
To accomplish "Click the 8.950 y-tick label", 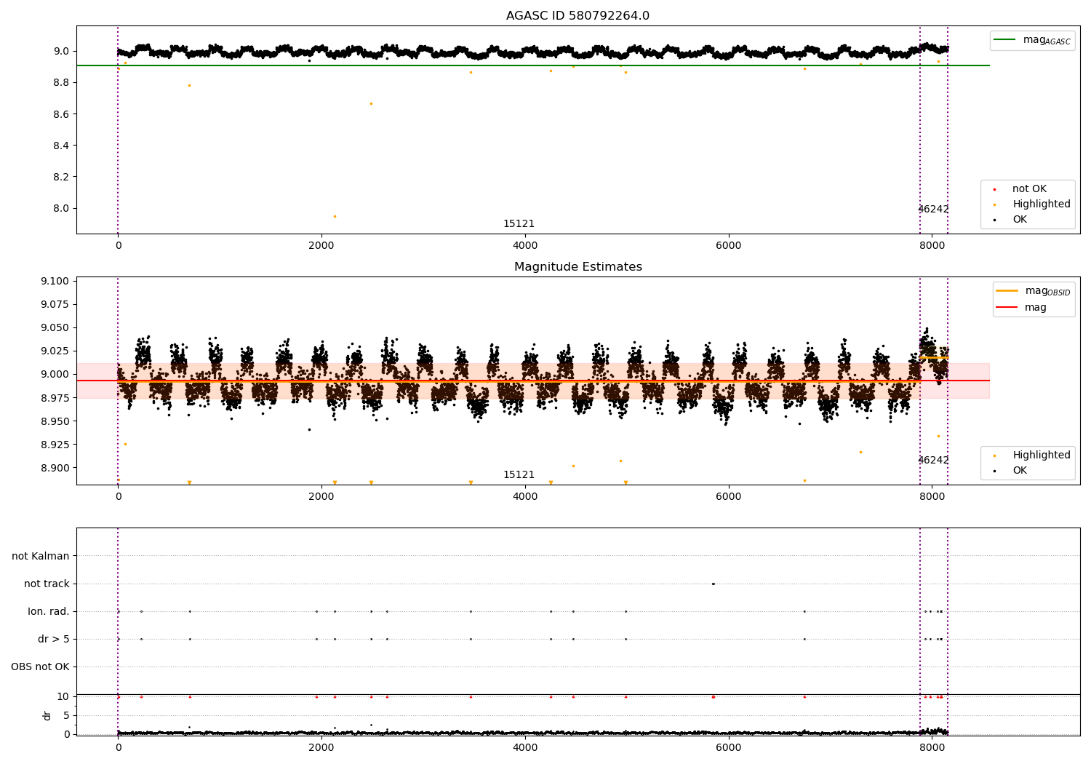I will [x=55, y=421].
